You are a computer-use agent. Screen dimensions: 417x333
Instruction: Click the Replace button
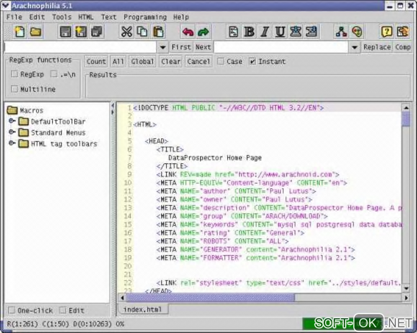tap(377, 47)
